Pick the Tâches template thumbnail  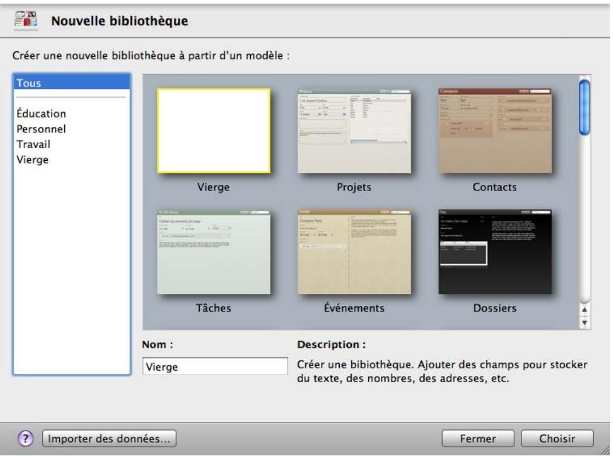[213, 252]
